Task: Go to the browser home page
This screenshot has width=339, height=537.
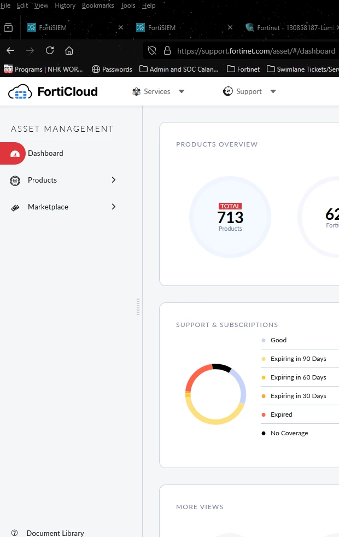Action: pyautogui.click(x=69, y=51)
